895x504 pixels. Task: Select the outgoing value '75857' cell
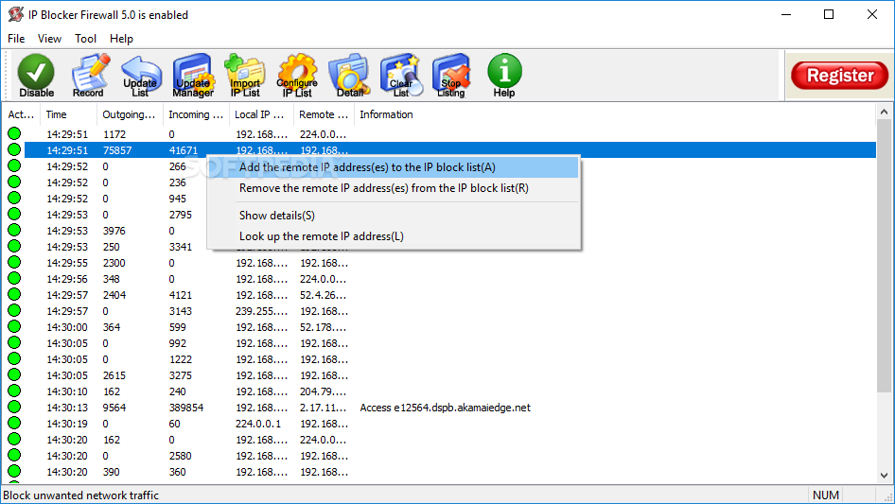pyautogui.click(x=117, y=150)
